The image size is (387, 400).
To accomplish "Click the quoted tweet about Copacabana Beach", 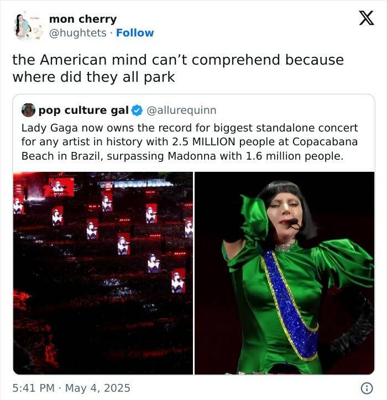I will pyautogui.click(x=189, y=142).
